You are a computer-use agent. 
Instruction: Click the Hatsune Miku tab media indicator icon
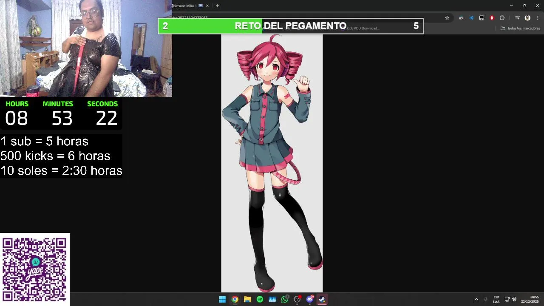click(201, 6)
